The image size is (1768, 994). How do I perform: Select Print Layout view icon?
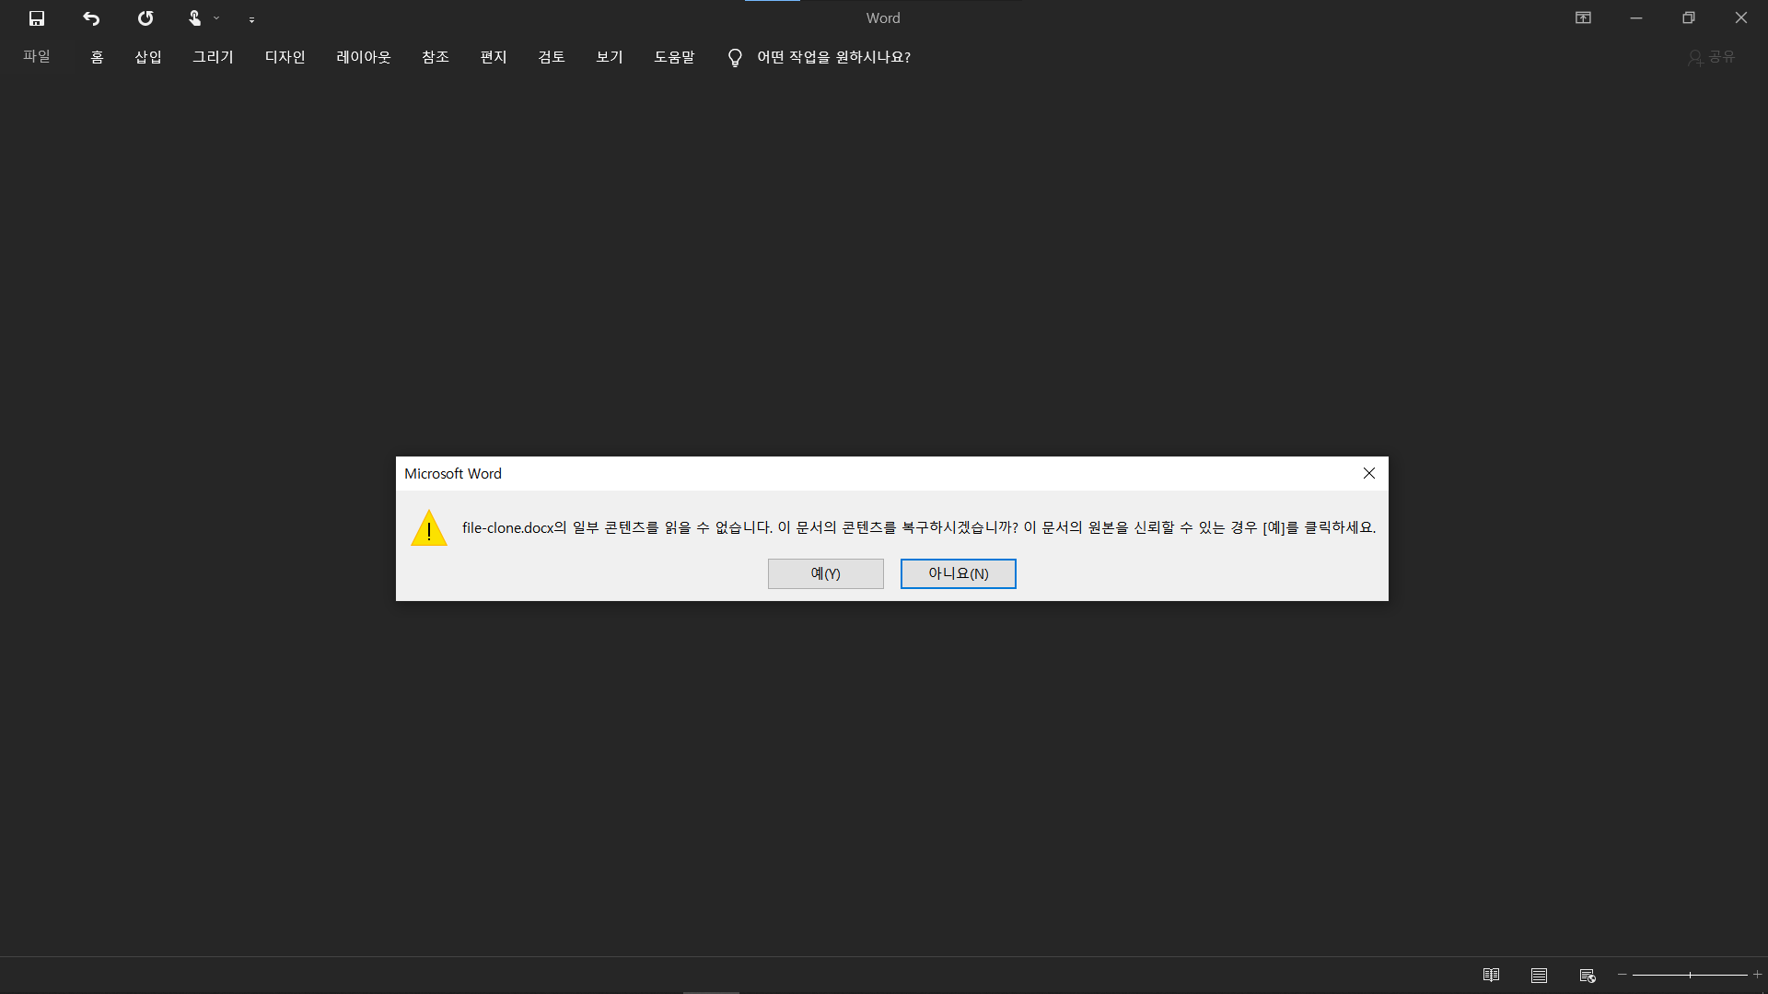click(x=1539, y=975)
